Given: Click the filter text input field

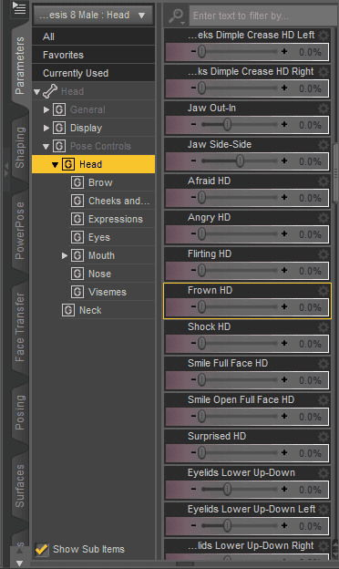Looking at the screenshot, I should pos(263,16).
